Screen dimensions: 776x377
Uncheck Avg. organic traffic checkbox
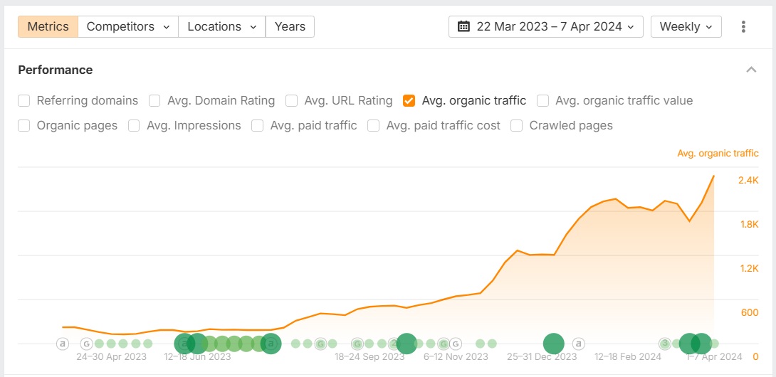pos(409,100)
